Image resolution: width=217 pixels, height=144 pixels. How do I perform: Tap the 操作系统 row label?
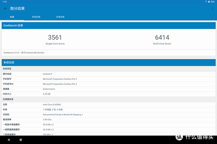pyautogui.click(x=7, y=74)
